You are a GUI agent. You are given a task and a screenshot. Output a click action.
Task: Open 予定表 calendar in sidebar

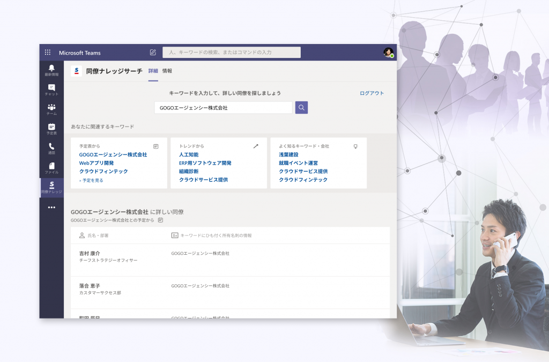click(x=51, y=129)
